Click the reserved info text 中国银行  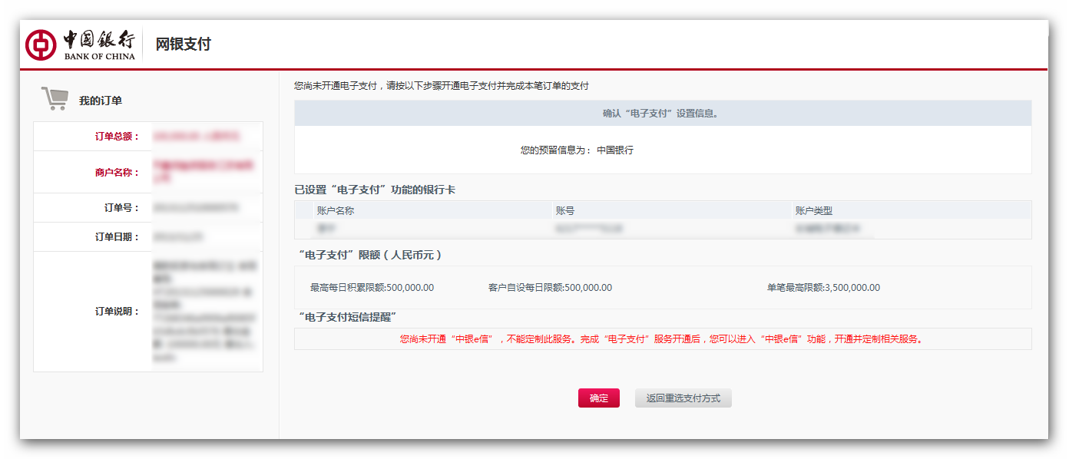(x=615, y=150)
